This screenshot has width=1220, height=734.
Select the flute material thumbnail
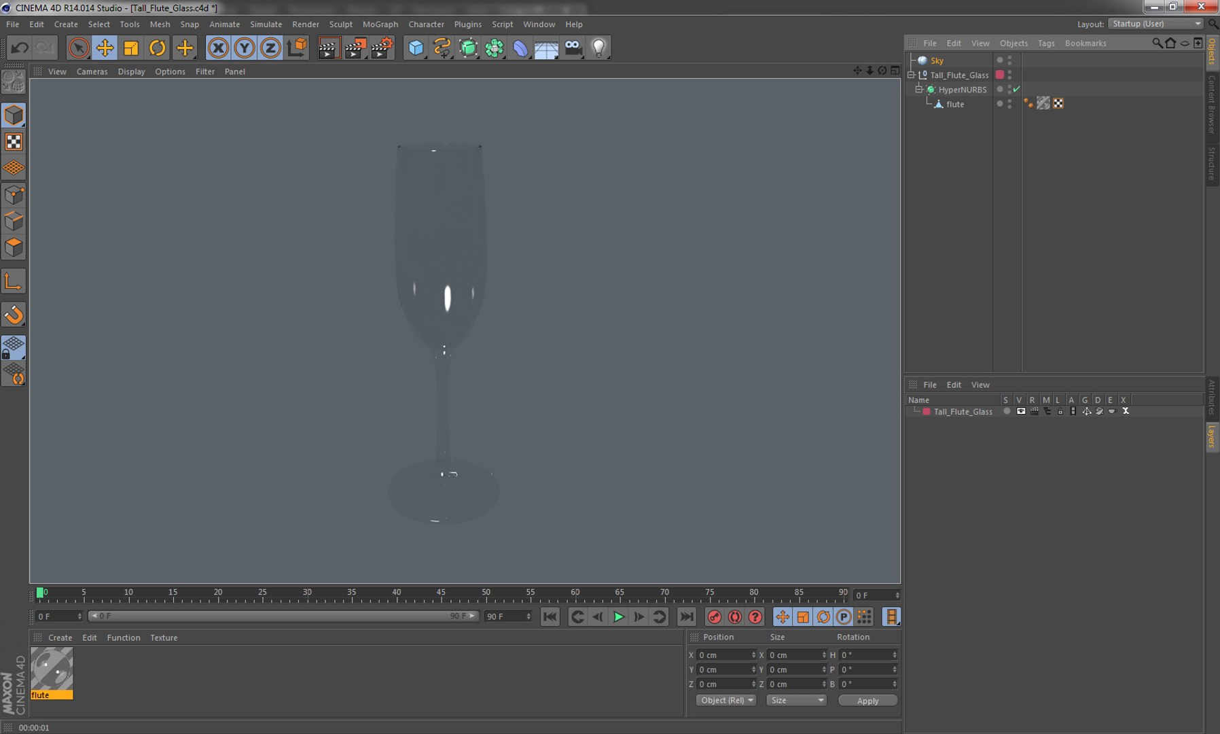(52, 669)
